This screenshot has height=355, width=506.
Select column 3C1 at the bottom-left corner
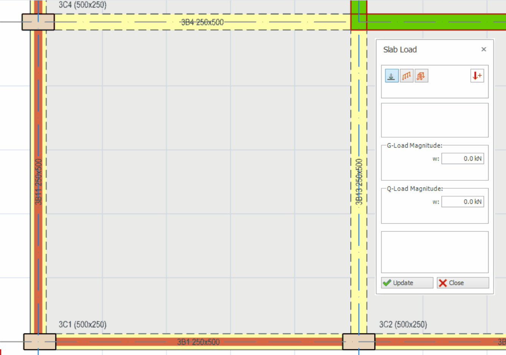[39, 342]
